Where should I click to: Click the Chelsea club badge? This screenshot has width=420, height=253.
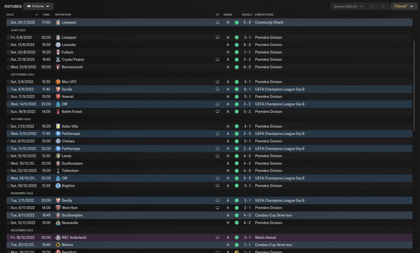(58, 141)
